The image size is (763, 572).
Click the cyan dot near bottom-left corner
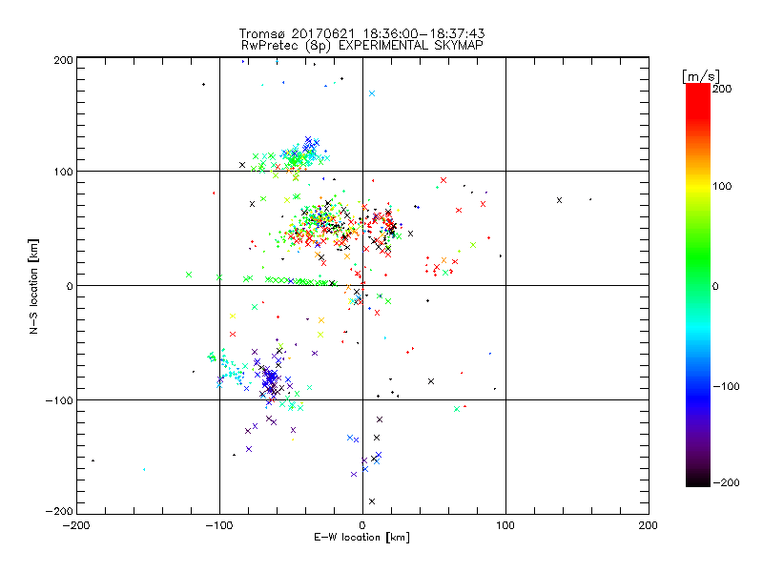(x=144, y=469)
